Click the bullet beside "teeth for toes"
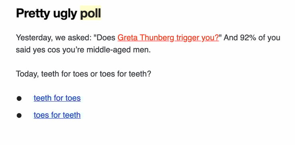This screenshot has width=295, height=145. point(19,98)
